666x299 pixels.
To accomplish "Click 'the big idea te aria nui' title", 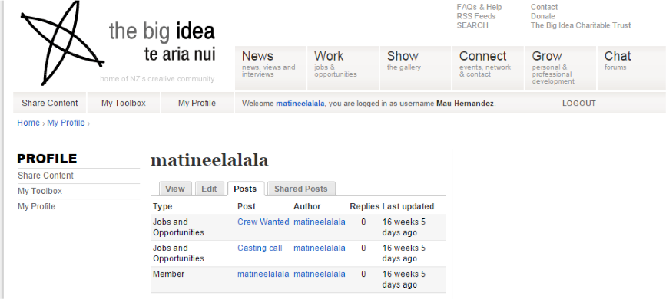I will (x=162, y=42).
